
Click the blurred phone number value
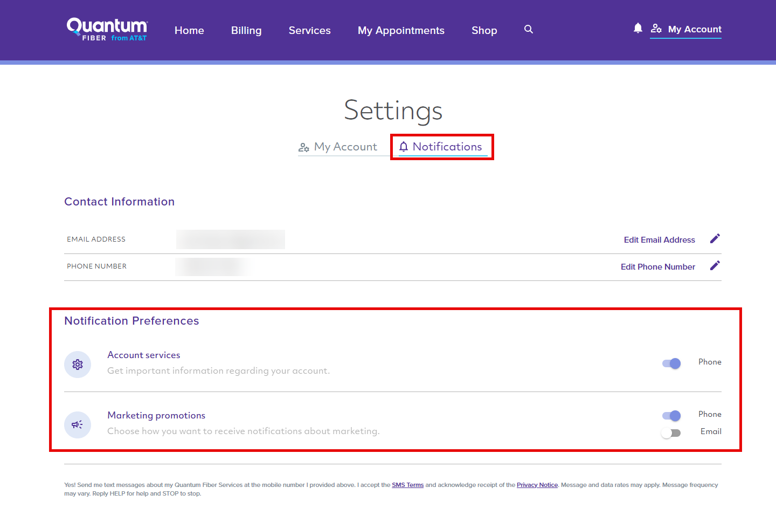coord(213,266)
